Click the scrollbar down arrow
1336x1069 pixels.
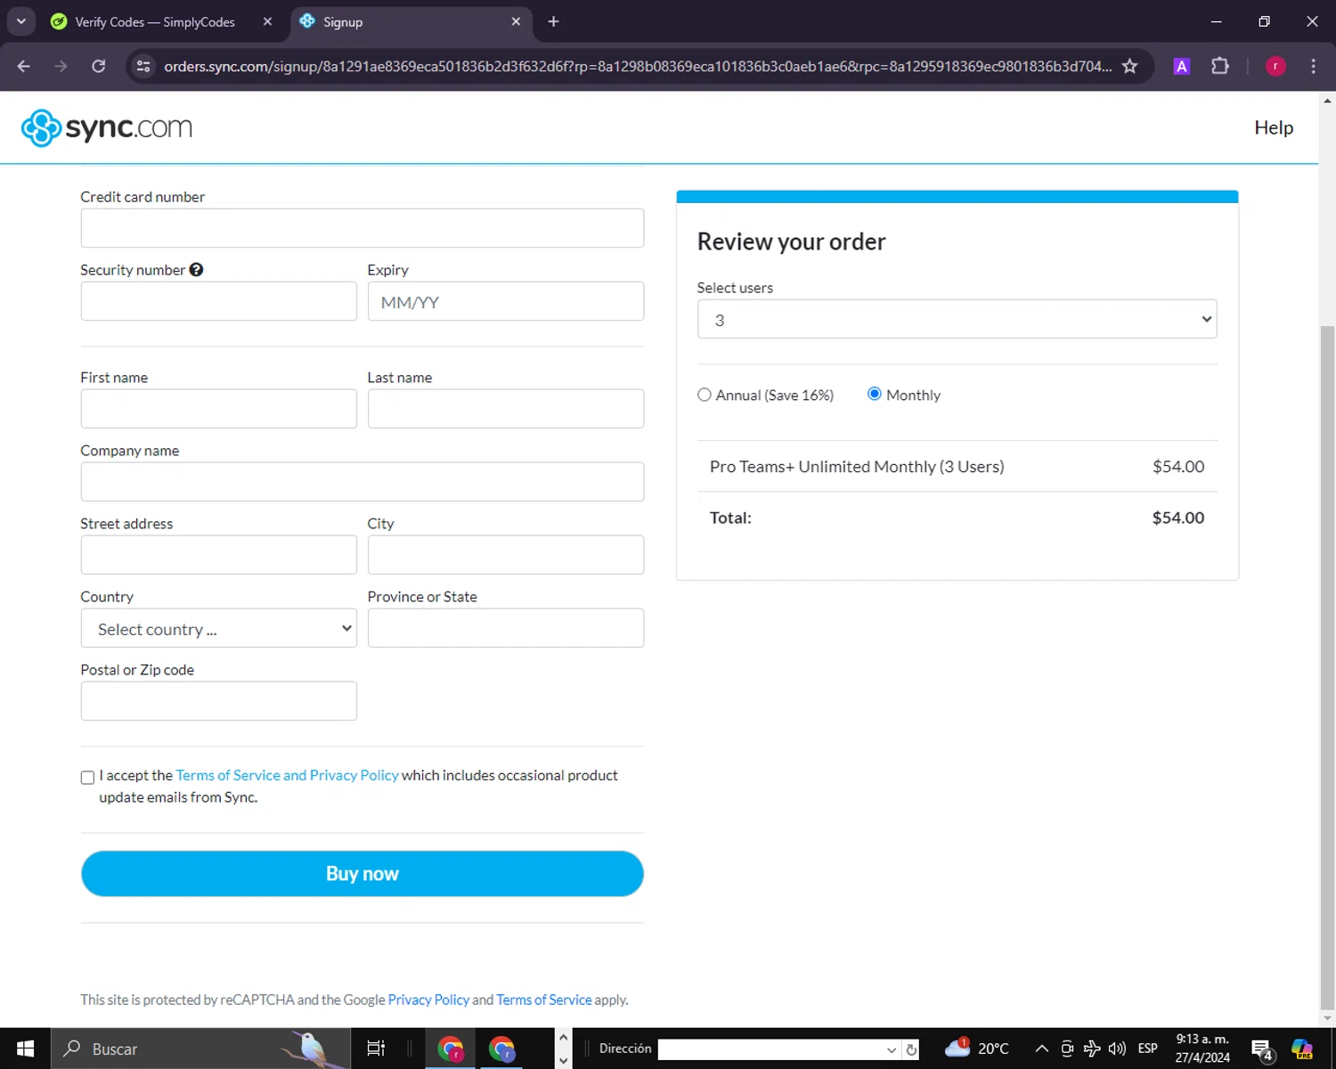[1327, 1018]
